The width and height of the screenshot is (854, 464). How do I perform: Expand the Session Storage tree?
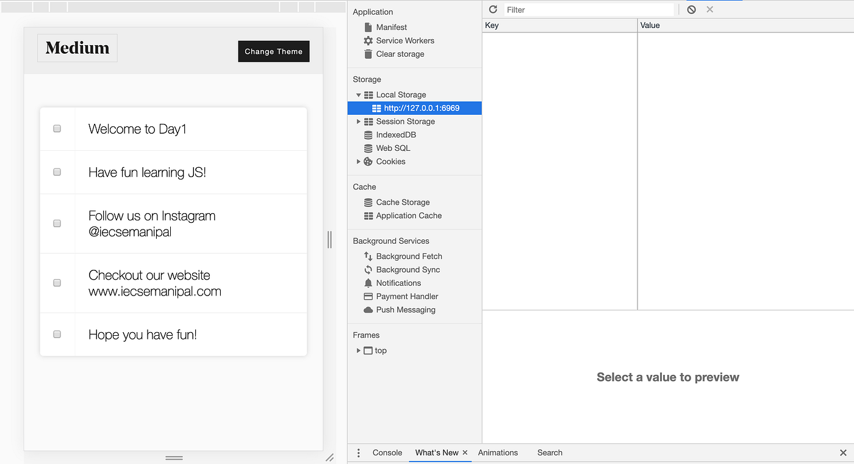pyautogui.click(x=359, y=122)
